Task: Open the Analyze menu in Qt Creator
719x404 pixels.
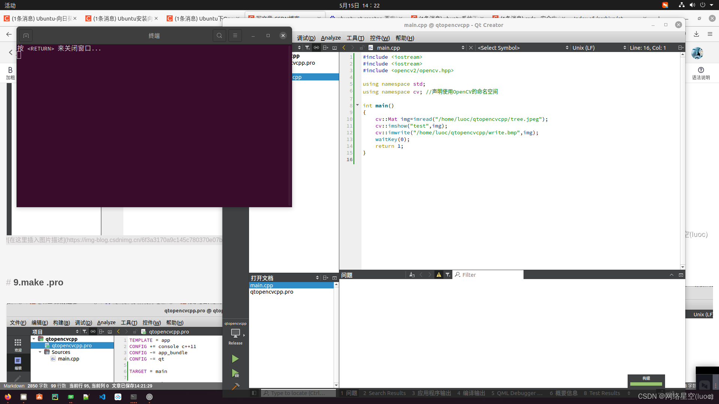Action: click(x=330, y=38)
